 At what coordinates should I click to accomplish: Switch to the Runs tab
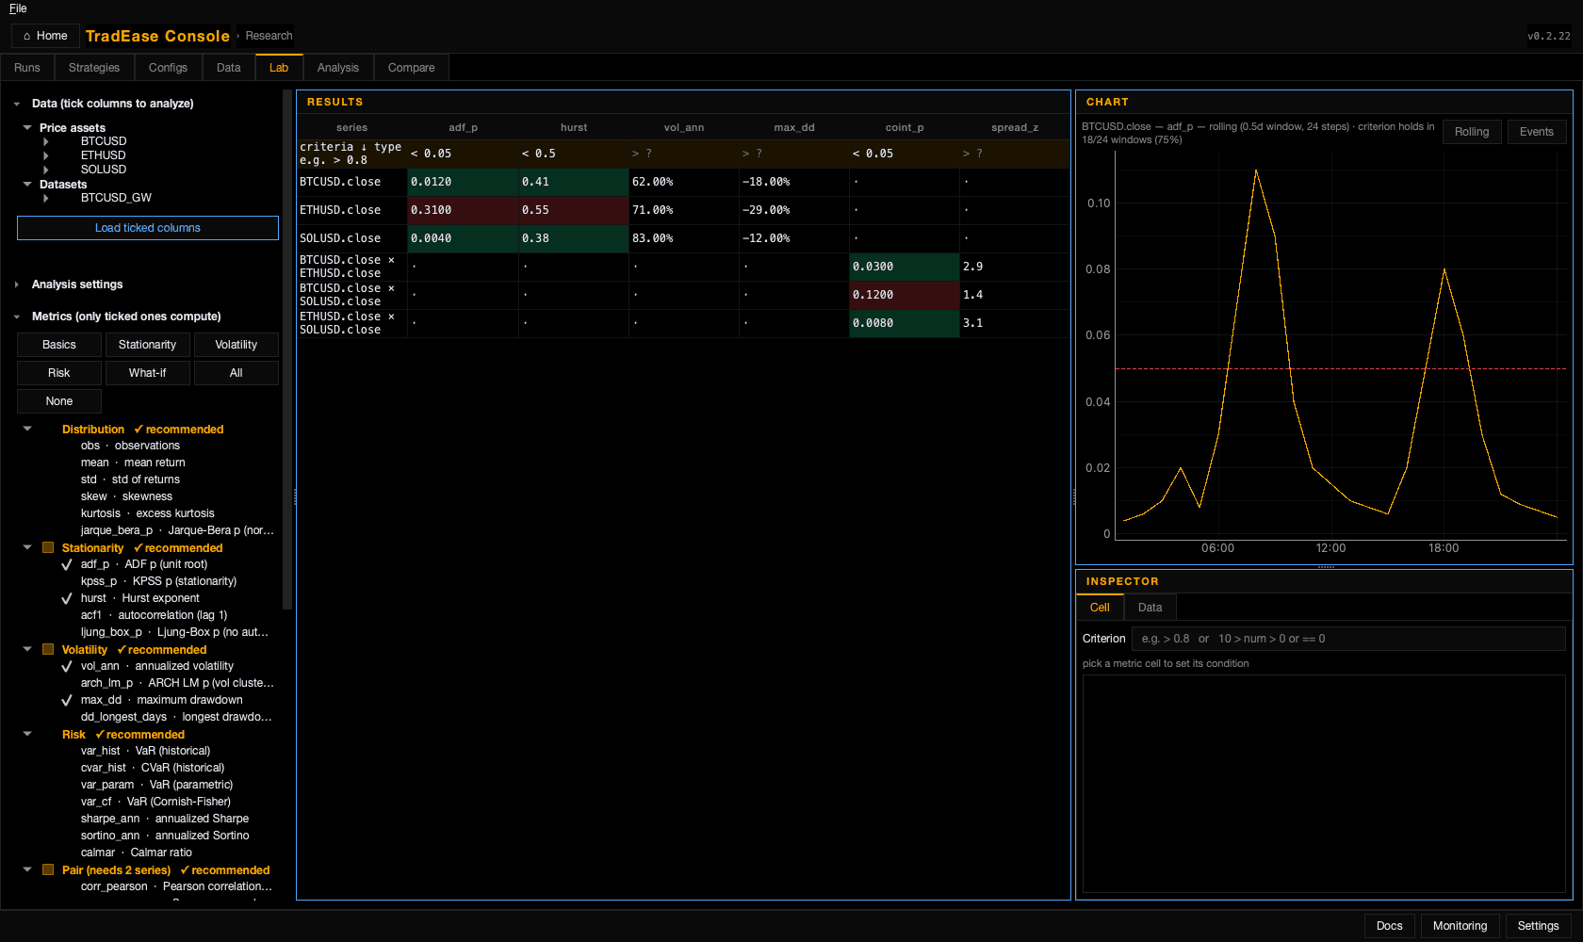(x=27, y=68)
